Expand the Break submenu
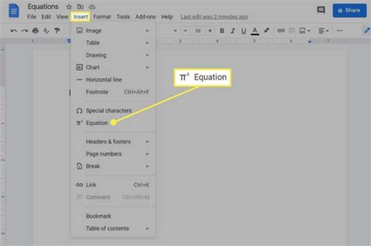Viewport: 371px width, 246px height. click(113, 166)
